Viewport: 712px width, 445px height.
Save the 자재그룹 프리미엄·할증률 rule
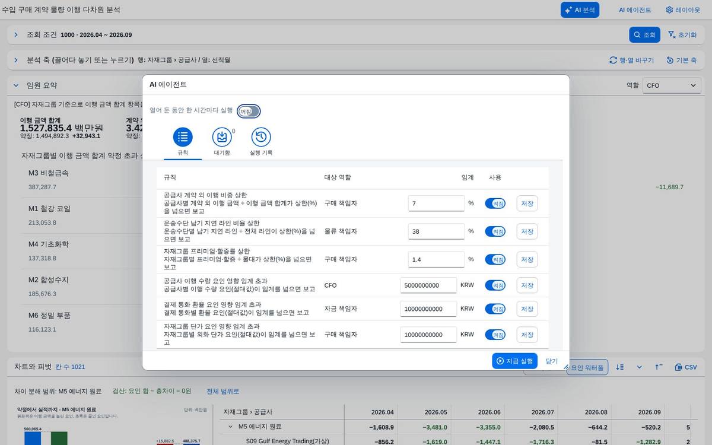(527, 259)
